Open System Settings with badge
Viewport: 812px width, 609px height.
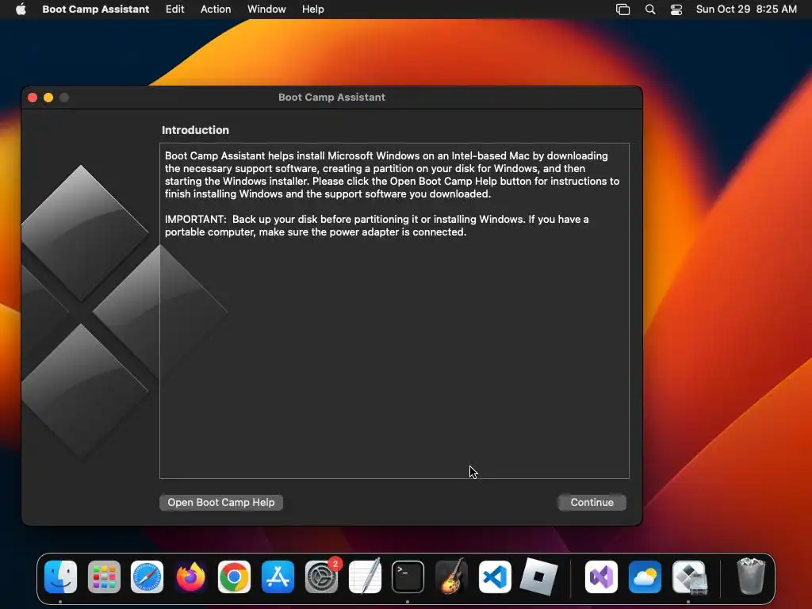click(x=322, y=577)
